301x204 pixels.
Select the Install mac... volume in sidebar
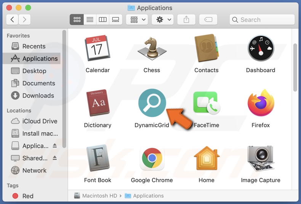(x=32, y=133)
